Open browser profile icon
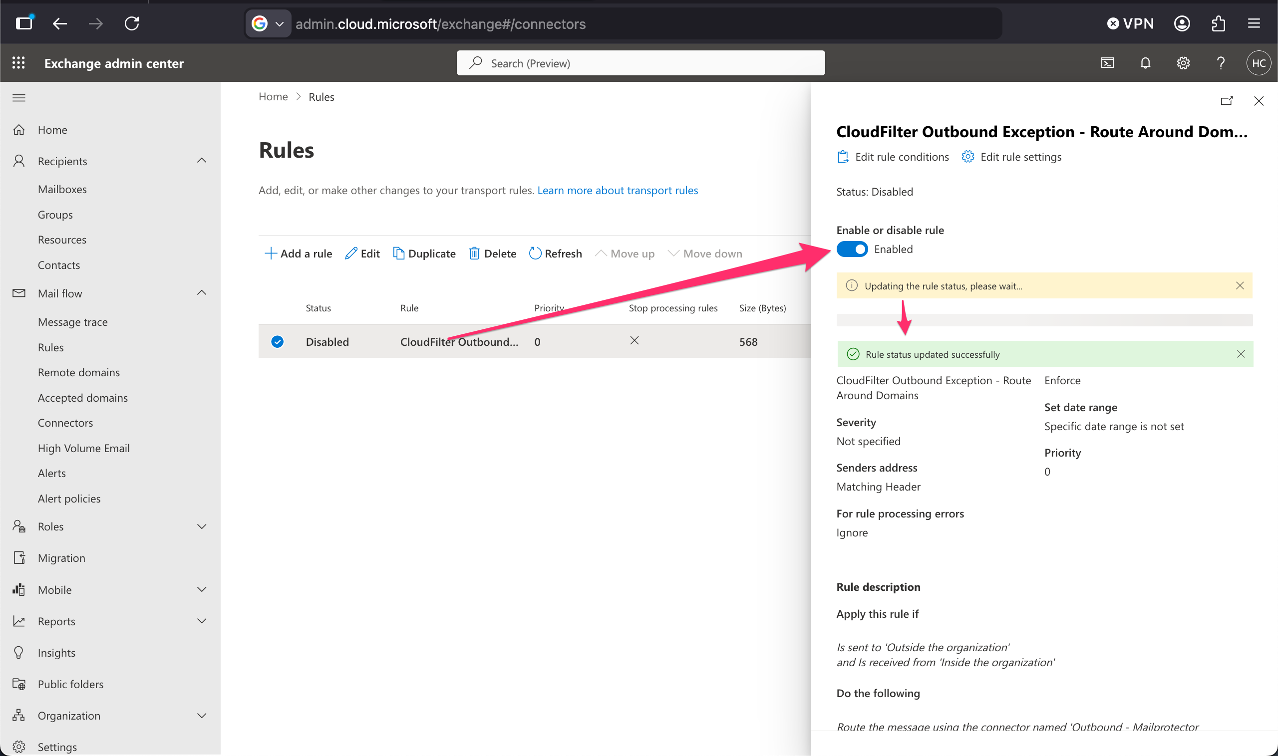 (1182, 23)
